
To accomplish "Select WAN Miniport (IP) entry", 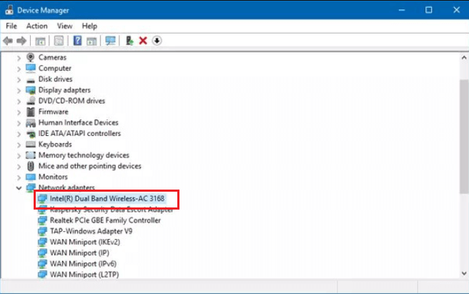I will coord(79,253).
